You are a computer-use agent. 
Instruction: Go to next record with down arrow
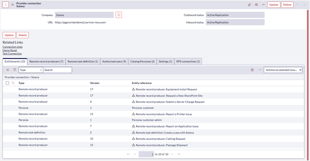pos(305,5)
